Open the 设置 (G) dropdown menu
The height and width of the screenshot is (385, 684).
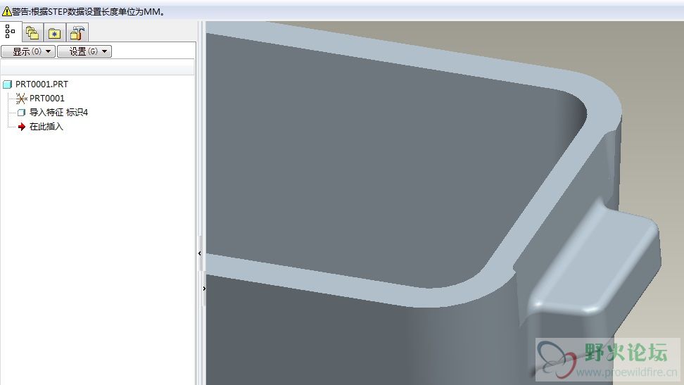click(x=84, y=51)
